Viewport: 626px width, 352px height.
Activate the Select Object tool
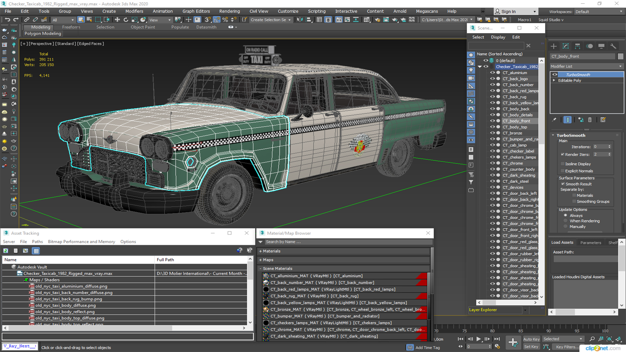click(81, 20)
